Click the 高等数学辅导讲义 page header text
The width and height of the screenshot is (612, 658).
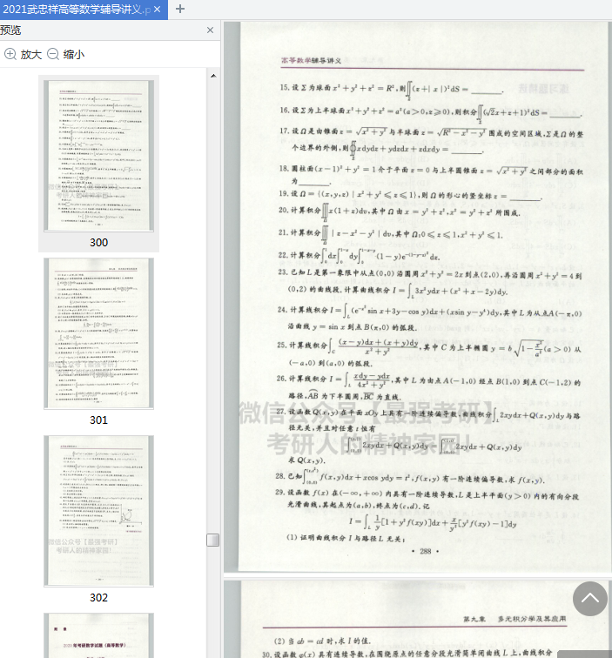point(311,60)
